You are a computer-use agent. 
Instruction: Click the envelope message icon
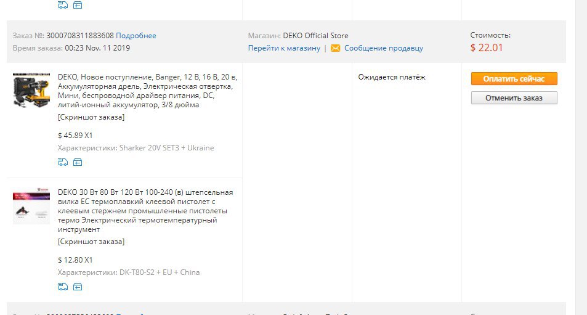click(x=336, y=48)
